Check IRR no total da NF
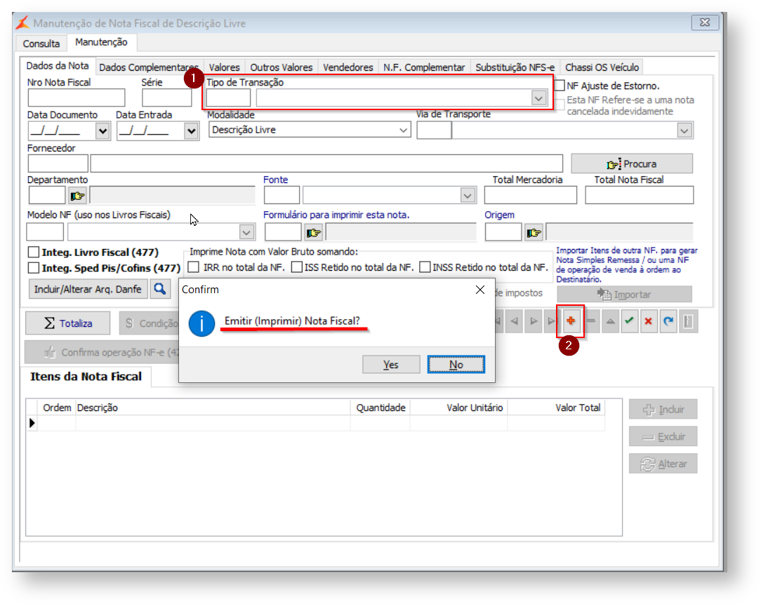Image resolution: width=761 pixels, height=606 pixels. [194, 267]
